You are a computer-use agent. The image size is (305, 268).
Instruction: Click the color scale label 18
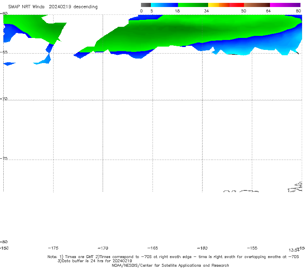[x=177, y=11]
